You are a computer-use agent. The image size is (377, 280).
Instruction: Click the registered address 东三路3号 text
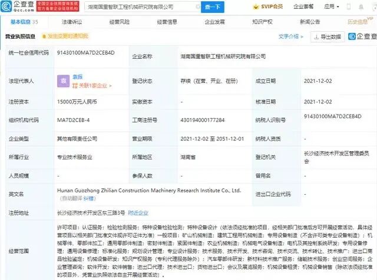(x=91, y=213)
